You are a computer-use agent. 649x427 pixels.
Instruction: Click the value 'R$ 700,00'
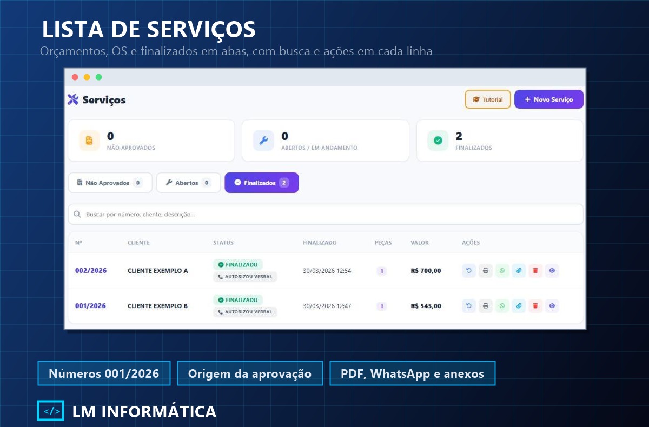(x=426, y=271)
